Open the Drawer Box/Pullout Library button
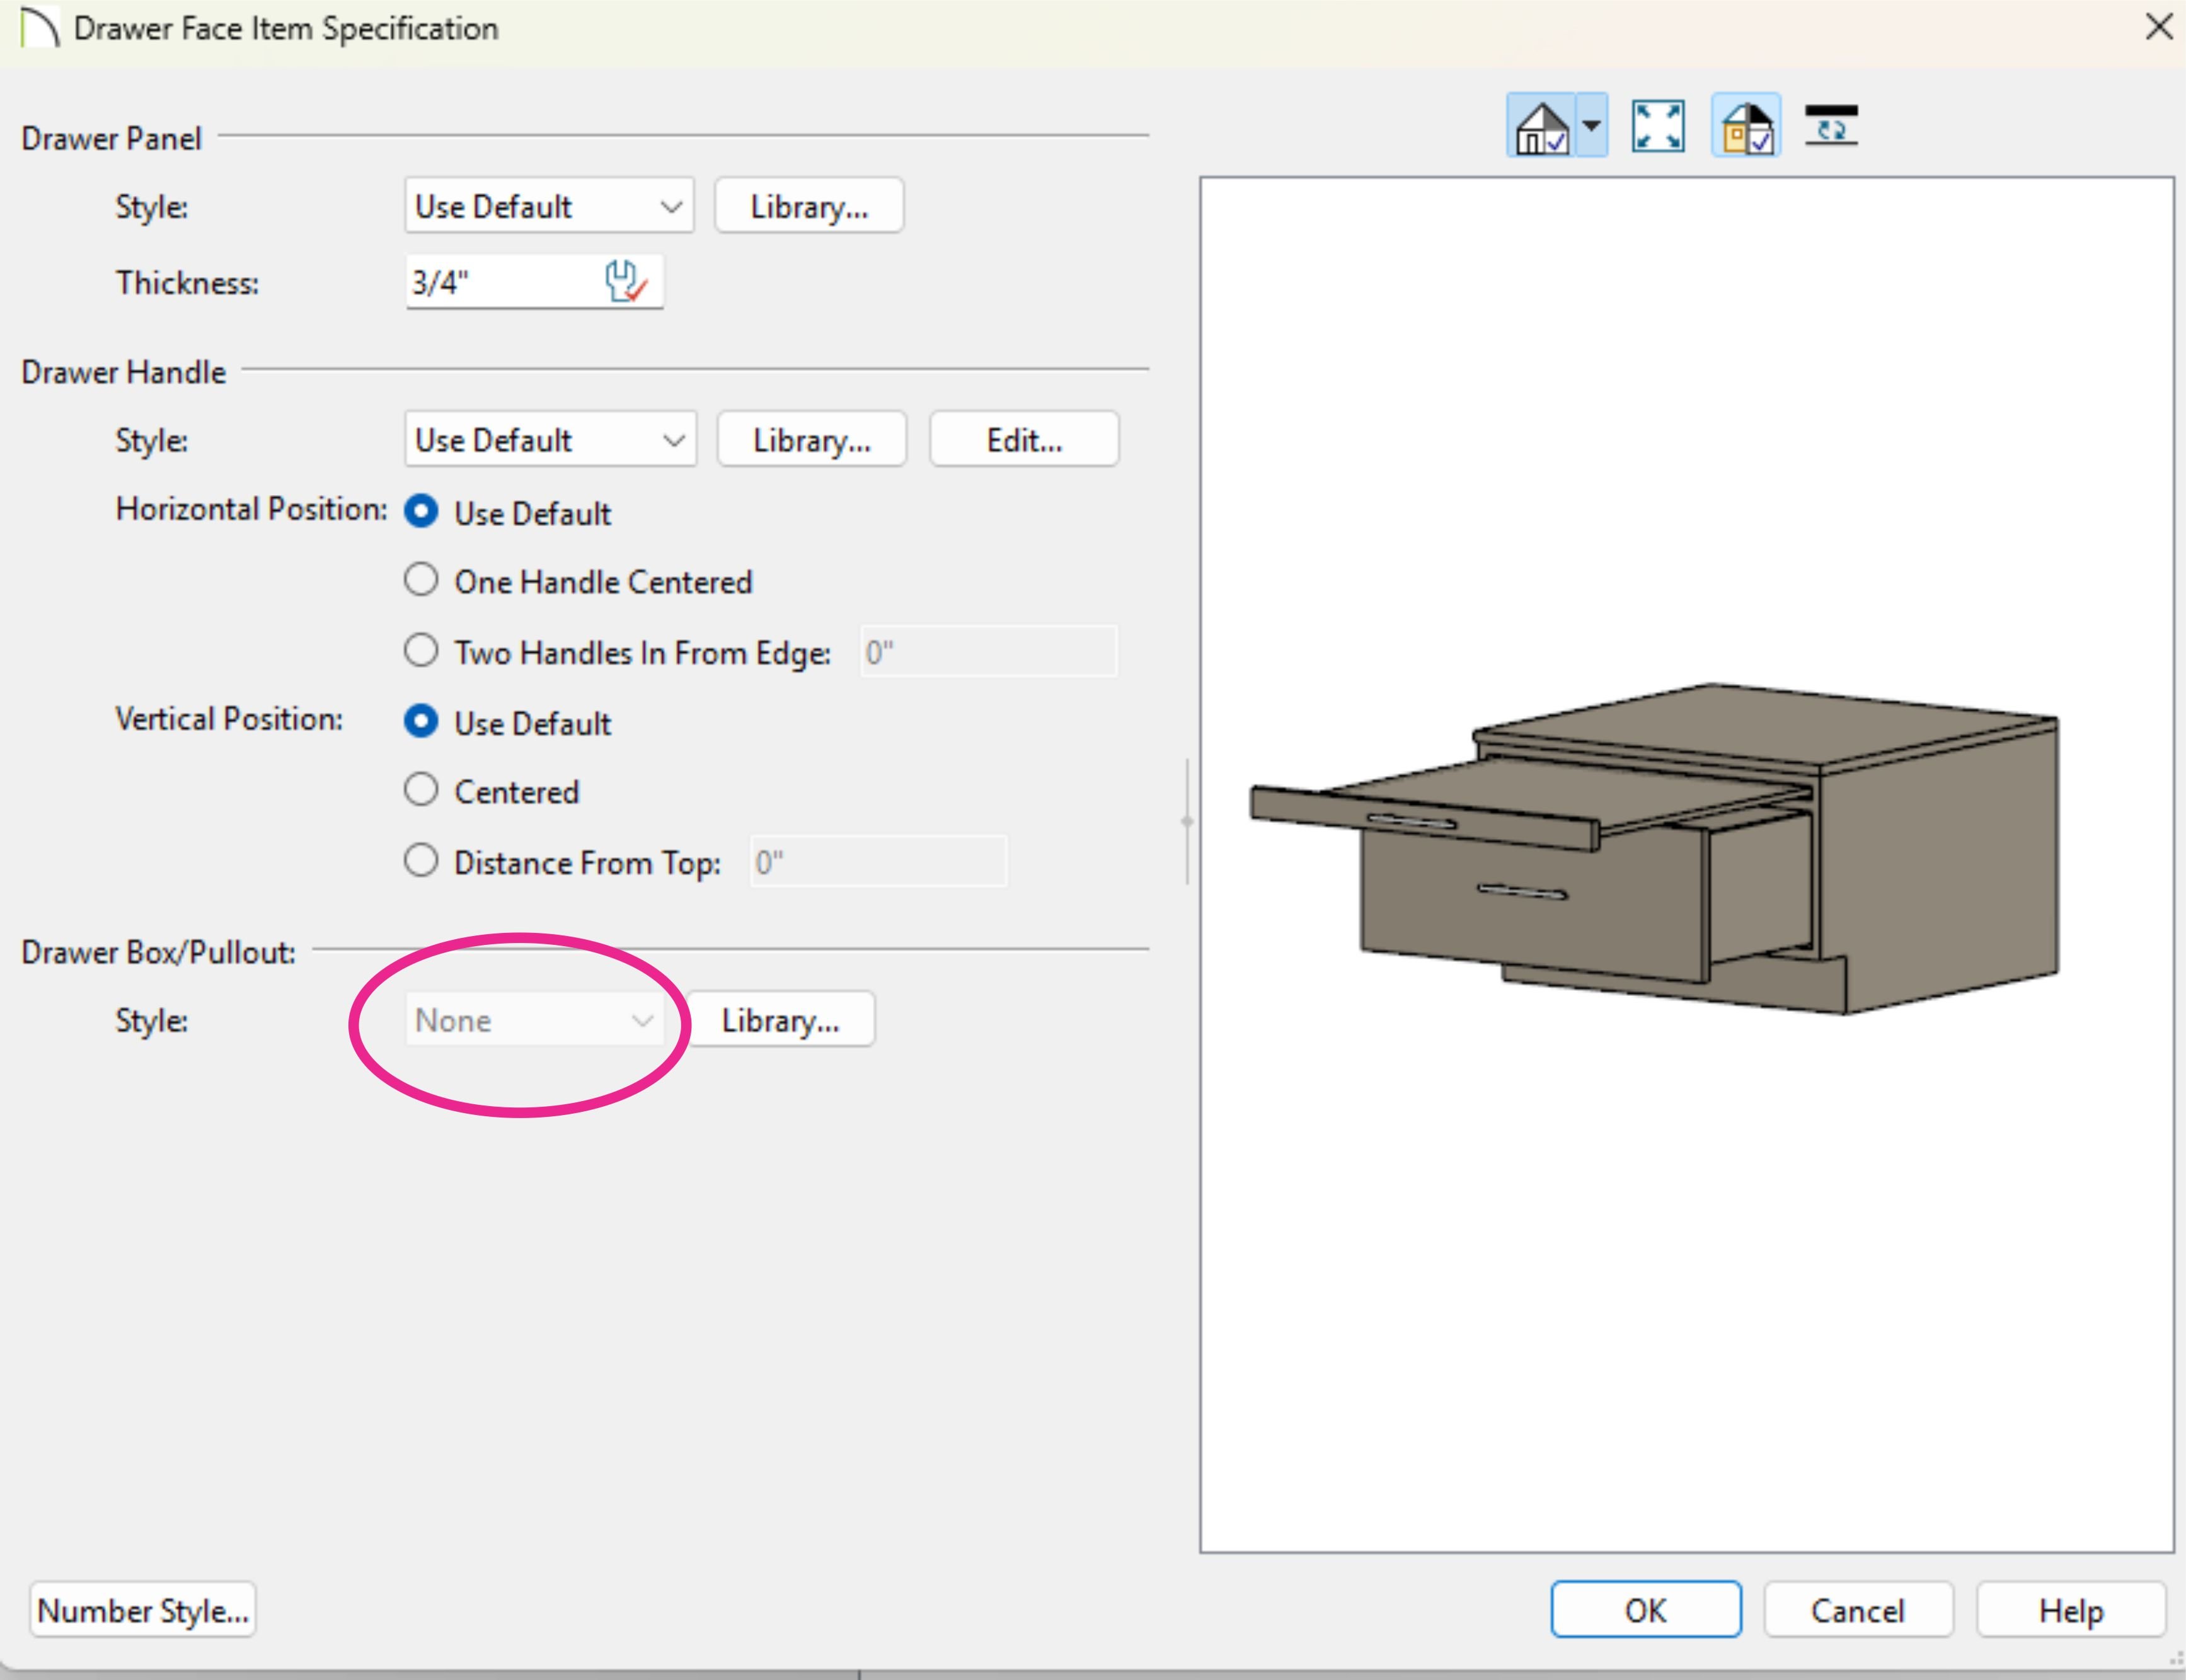2186x1680 pixels. point(780,1020)
